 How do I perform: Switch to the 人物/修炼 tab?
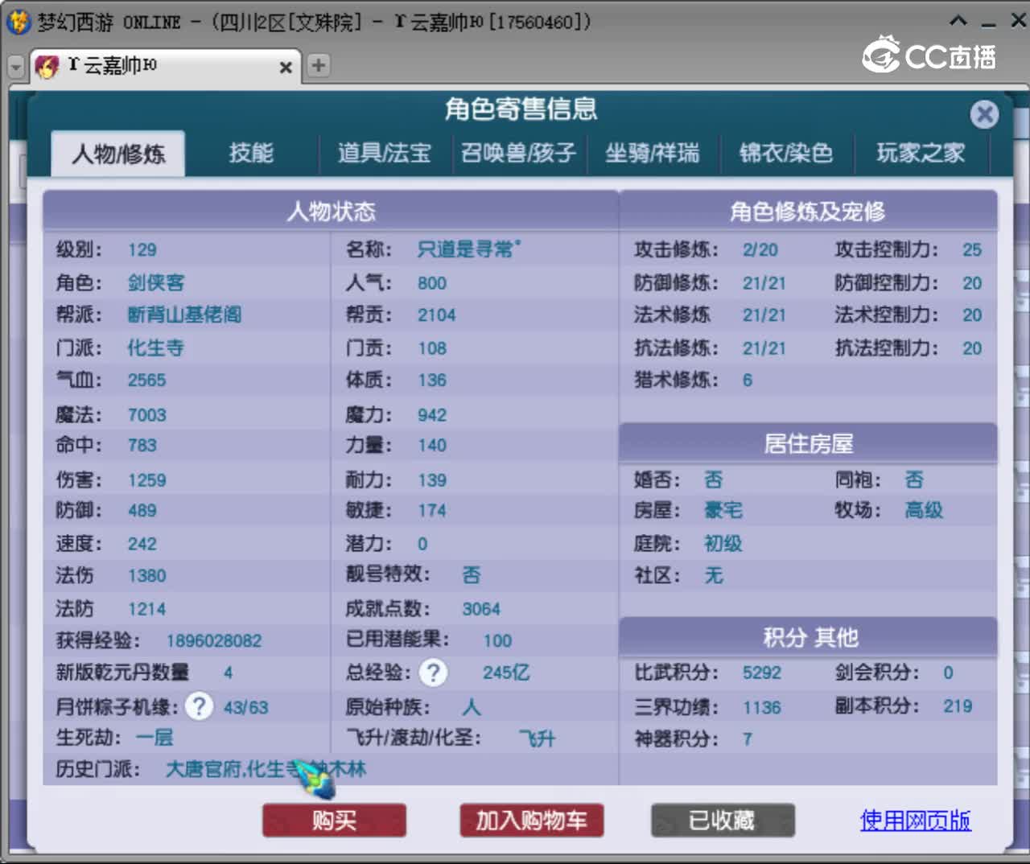(x=118, y=153)
